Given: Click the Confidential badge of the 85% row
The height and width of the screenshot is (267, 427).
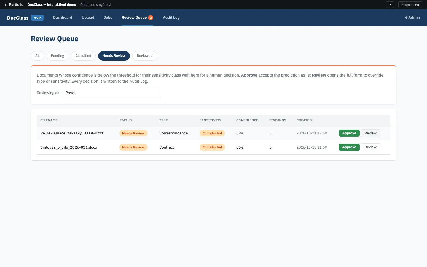Looking at the screenshot, I should coord(212,147).
